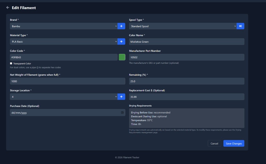
Task: Click the Remaining percentage input field
Action: click(187, 81)
